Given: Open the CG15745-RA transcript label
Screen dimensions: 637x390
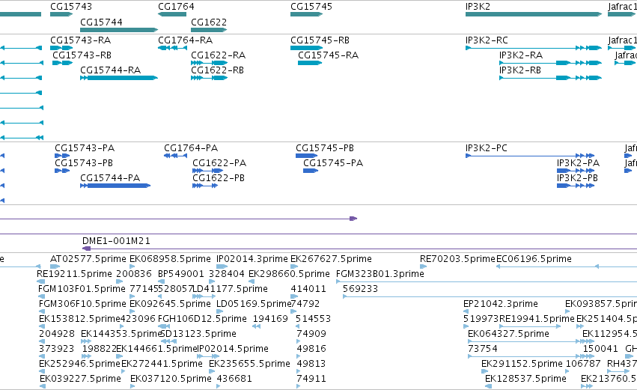Looking at the screenshot, I should click(x=329, y=55).
